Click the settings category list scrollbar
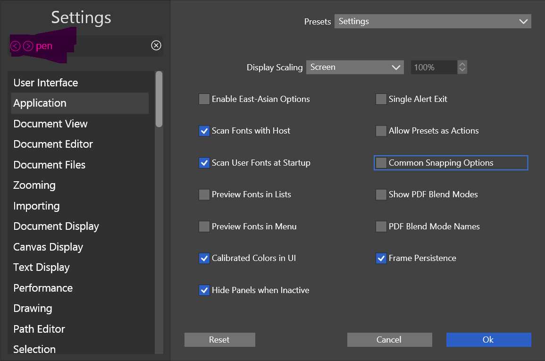 coord(159,99)
